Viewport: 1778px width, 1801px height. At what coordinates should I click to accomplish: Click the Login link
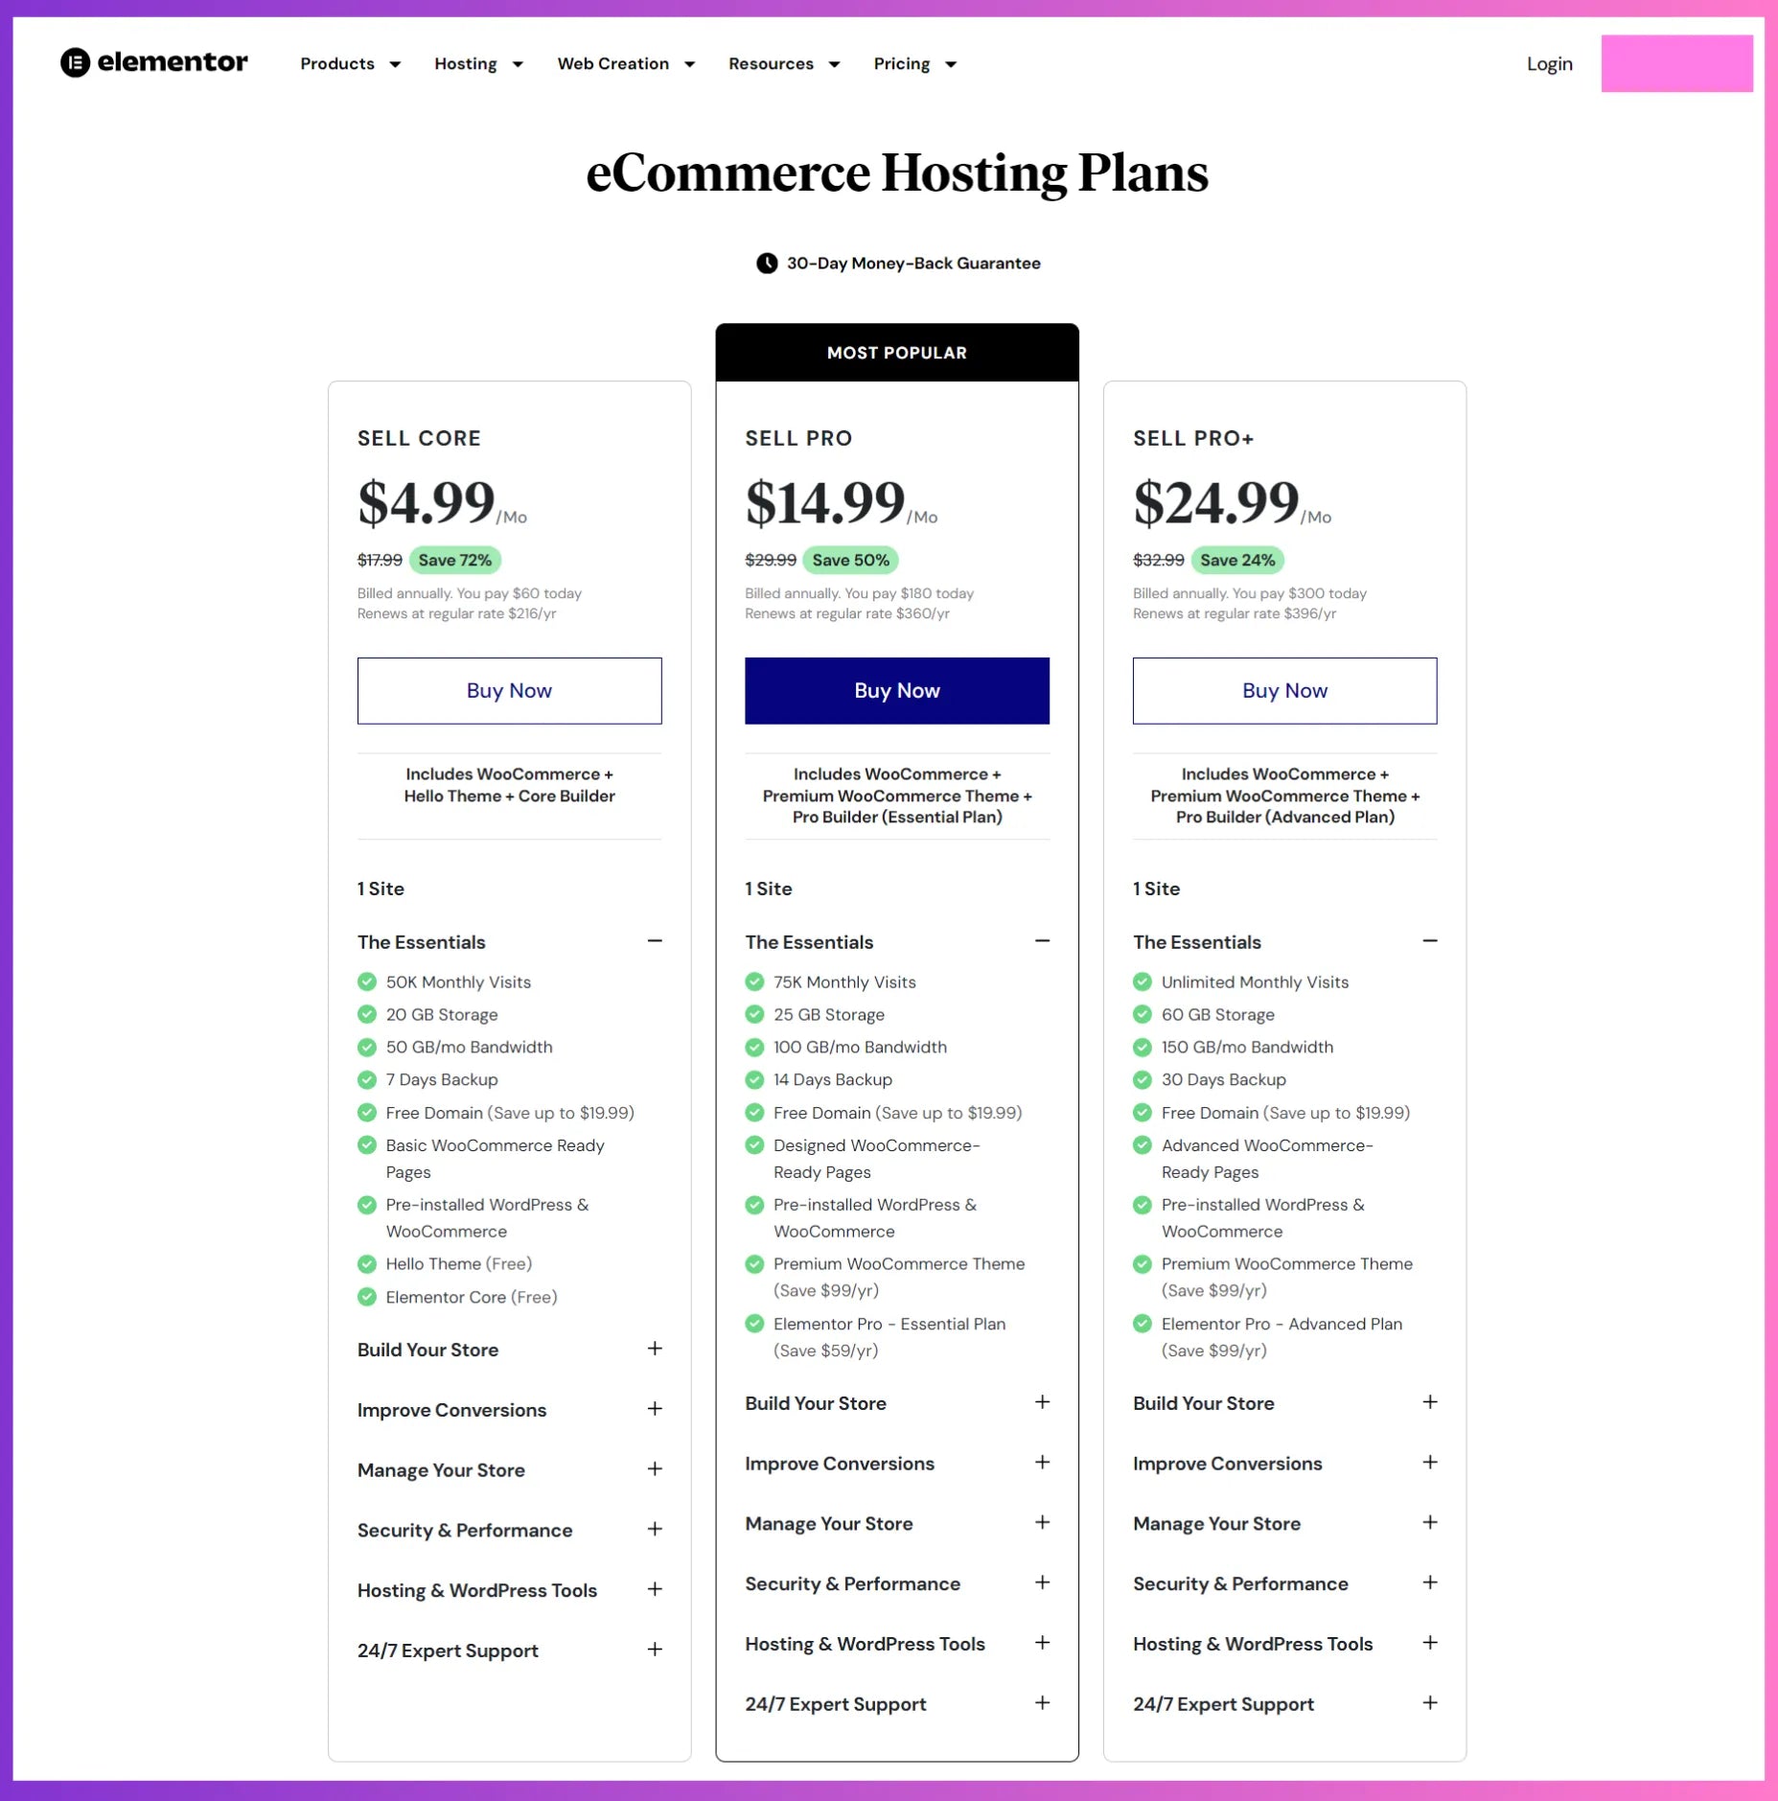coord(1549,64)
